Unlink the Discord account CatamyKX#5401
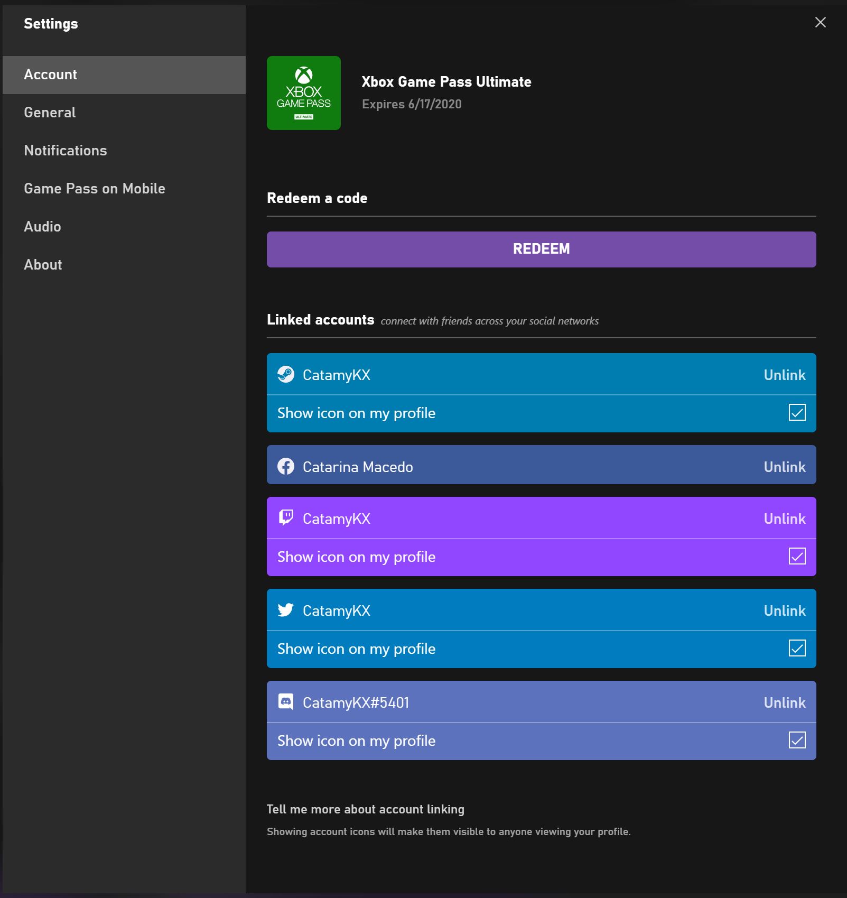The image size is (847, 898). pos(784,702)
